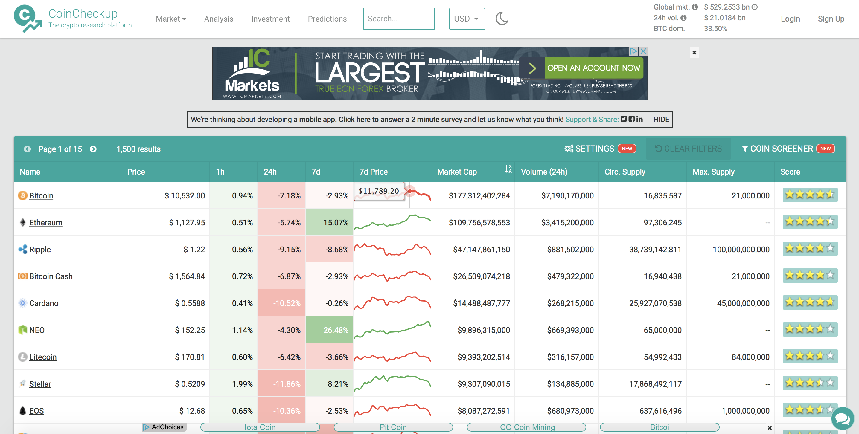This screenshot has height=434, width=859.
Task: Click the Global mkt. info icon
Action: [x=694, y=7]
